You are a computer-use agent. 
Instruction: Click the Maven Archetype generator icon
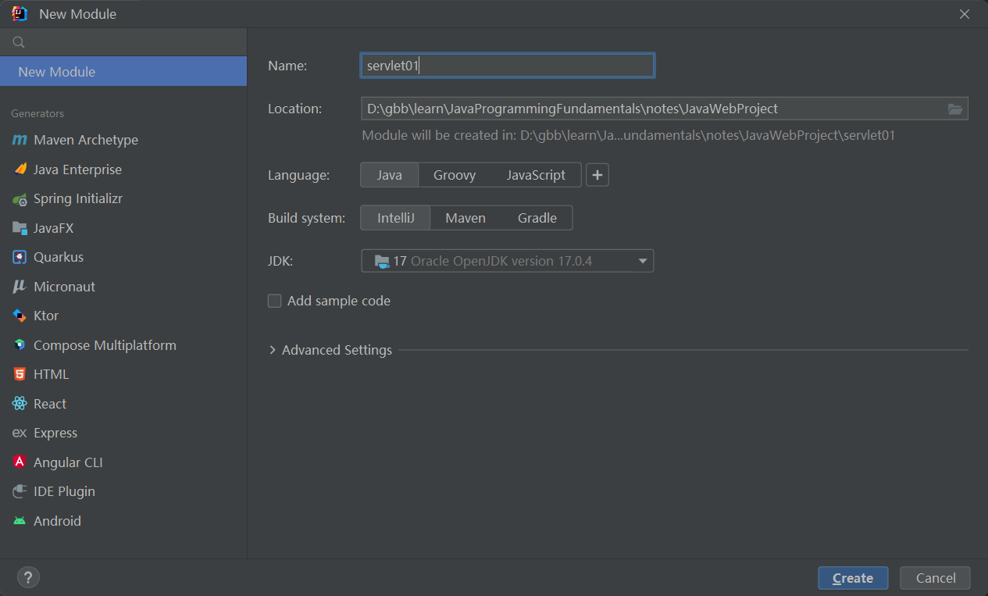(20, 140)
